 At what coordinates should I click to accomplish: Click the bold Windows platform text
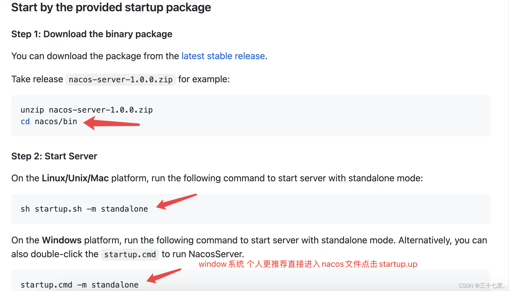(62, 240)
